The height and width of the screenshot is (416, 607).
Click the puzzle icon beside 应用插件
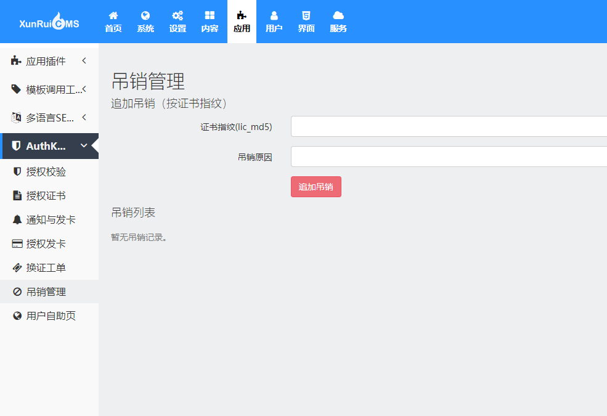pyautogui.click(x=16, y=61)
